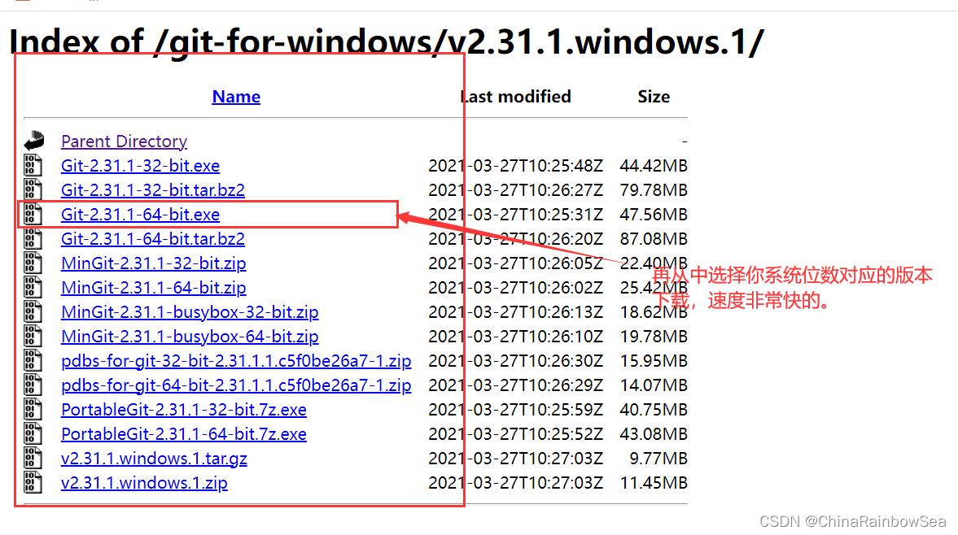Click file icon beside pdbs-for-git-32-bit zip

coord(33,360)
